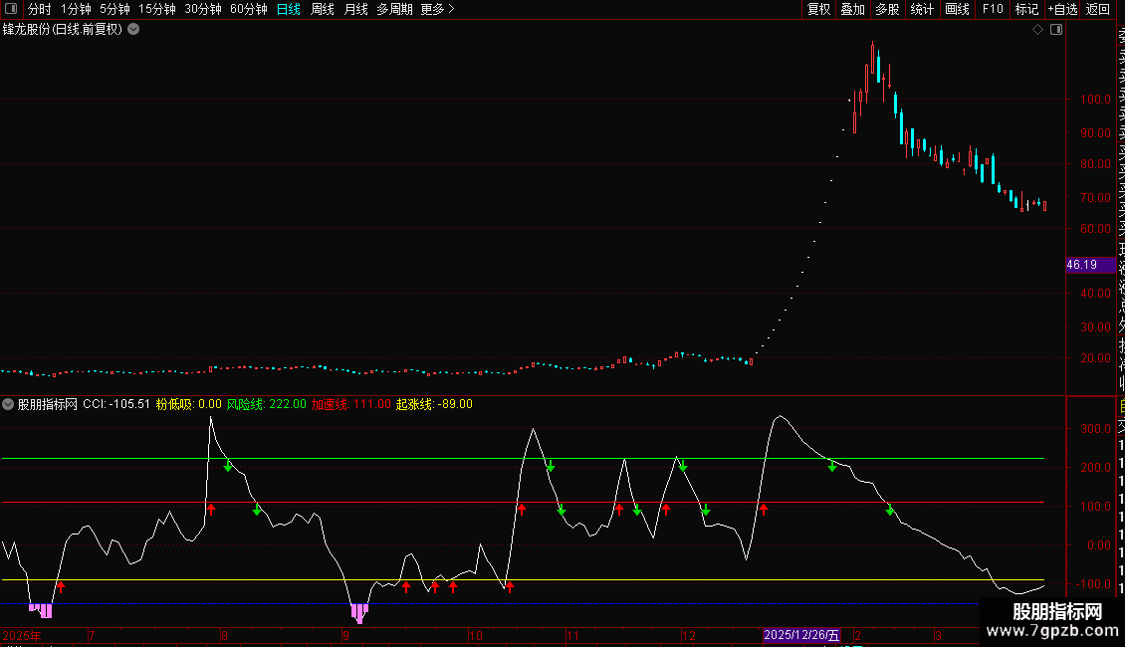Select the 1分钟 period
The height and width of the screenshot is (647, 1125).
point(76,9)
